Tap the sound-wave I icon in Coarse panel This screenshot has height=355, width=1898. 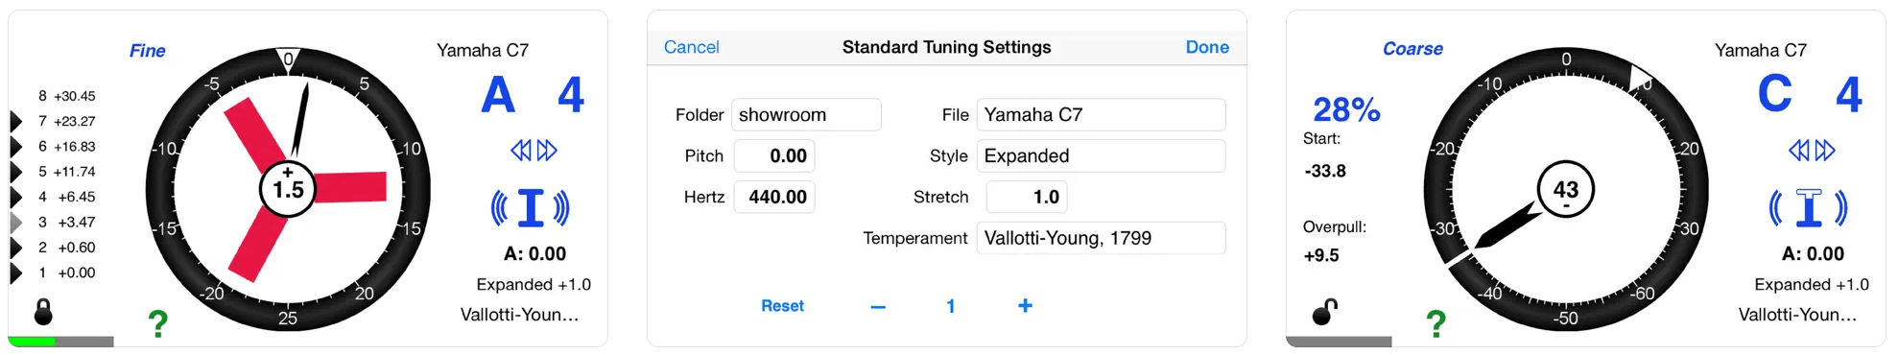[x=1809, y=207]
